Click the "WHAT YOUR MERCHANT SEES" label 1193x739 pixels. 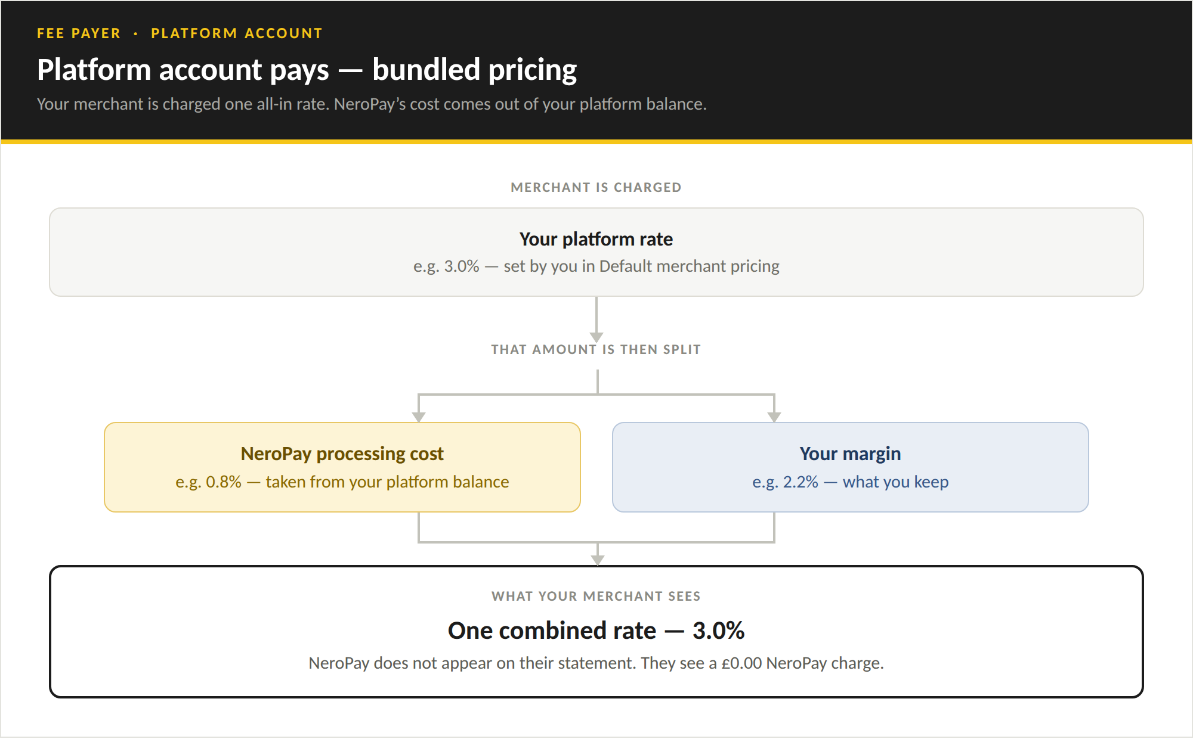(x=596, y=596)
